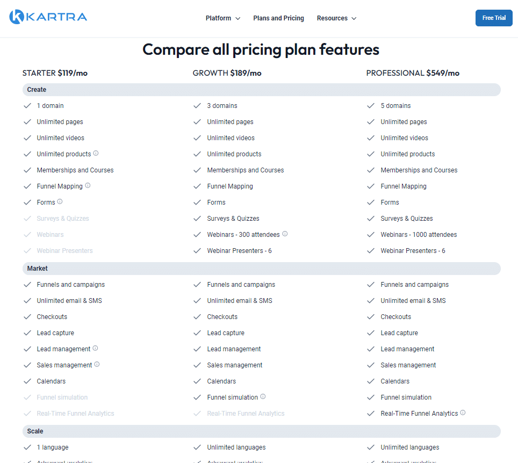
Task: Click 'Unlimited email & SMS' in Starter column
Action: (69, 301)
